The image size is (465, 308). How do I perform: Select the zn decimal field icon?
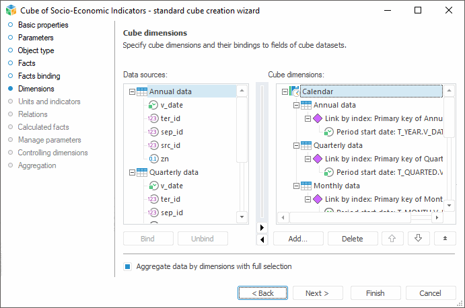pos(153,159)
